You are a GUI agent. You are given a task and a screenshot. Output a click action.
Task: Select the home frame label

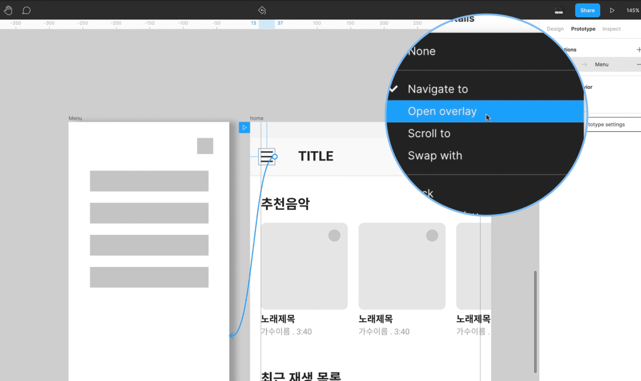(x=256, y=118)
